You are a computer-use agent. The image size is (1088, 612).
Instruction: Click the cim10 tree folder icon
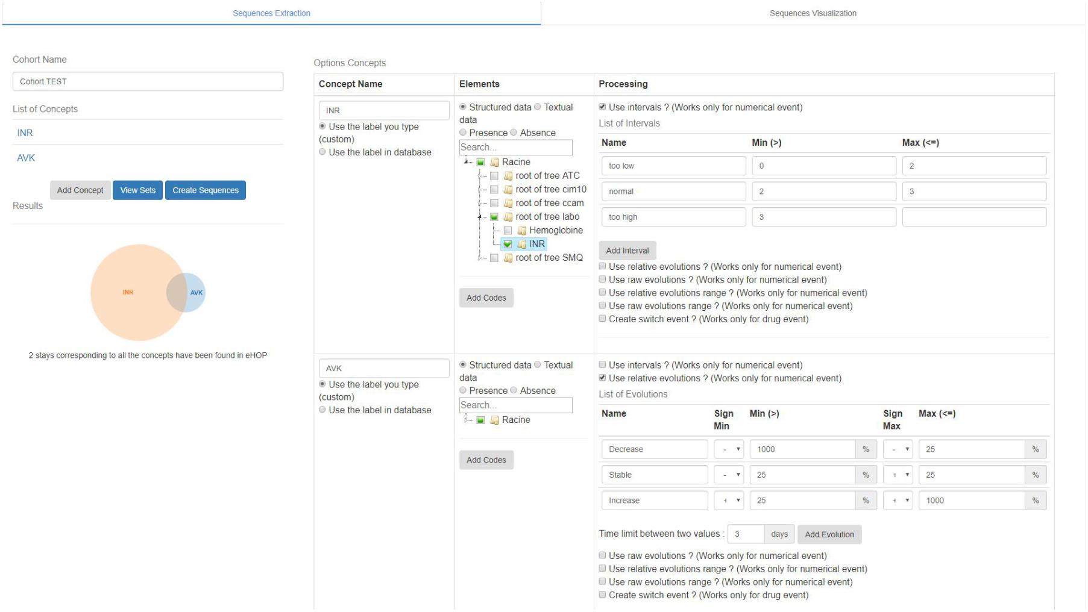(x=508, y=190)
